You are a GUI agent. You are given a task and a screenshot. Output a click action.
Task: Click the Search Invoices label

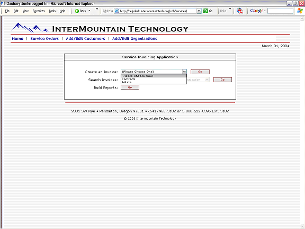[x=103, y=80]
